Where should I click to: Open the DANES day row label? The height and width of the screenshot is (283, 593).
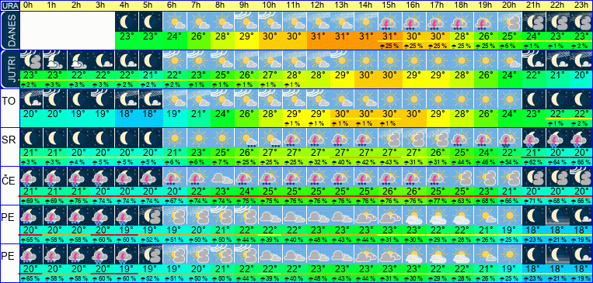click(x=9, y=30)
